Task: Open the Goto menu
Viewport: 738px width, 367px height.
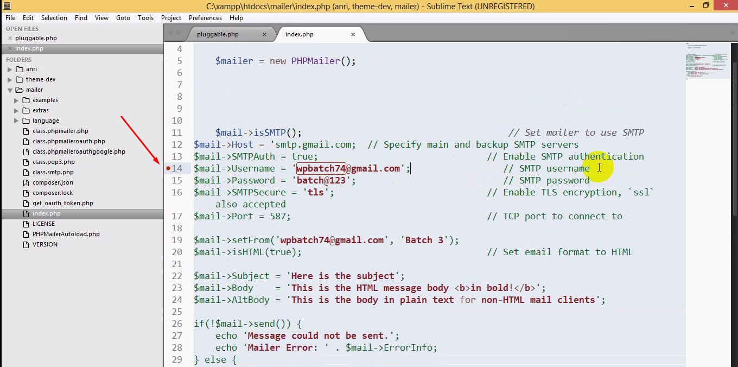Action: point(123,18)
